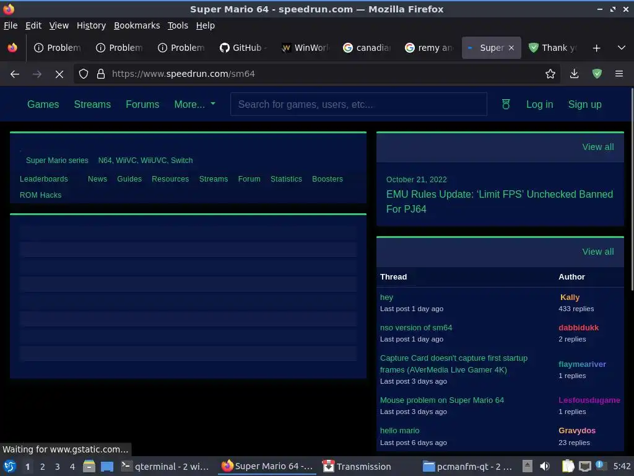
Task: Open author Kally's profile
Action: click(570, 297)
